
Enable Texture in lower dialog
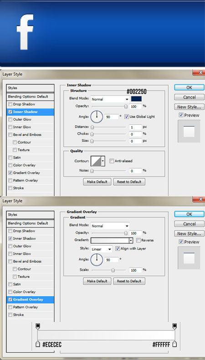15,277
